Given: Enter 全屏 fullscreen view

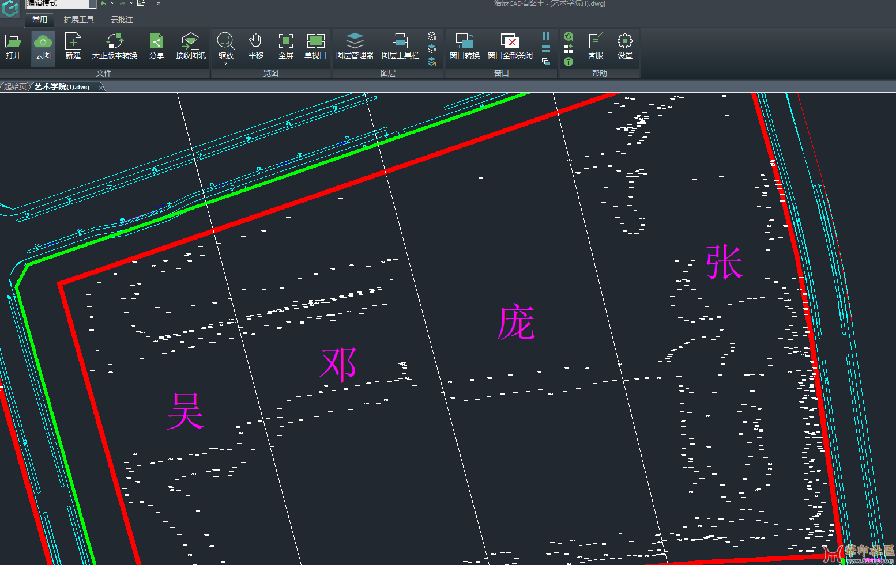Looking at the screenshot, I should tap(285, 46).
